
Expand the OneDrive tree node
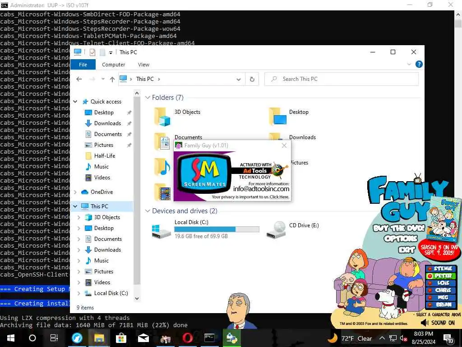pyautogui.click(x=75, y=192)
